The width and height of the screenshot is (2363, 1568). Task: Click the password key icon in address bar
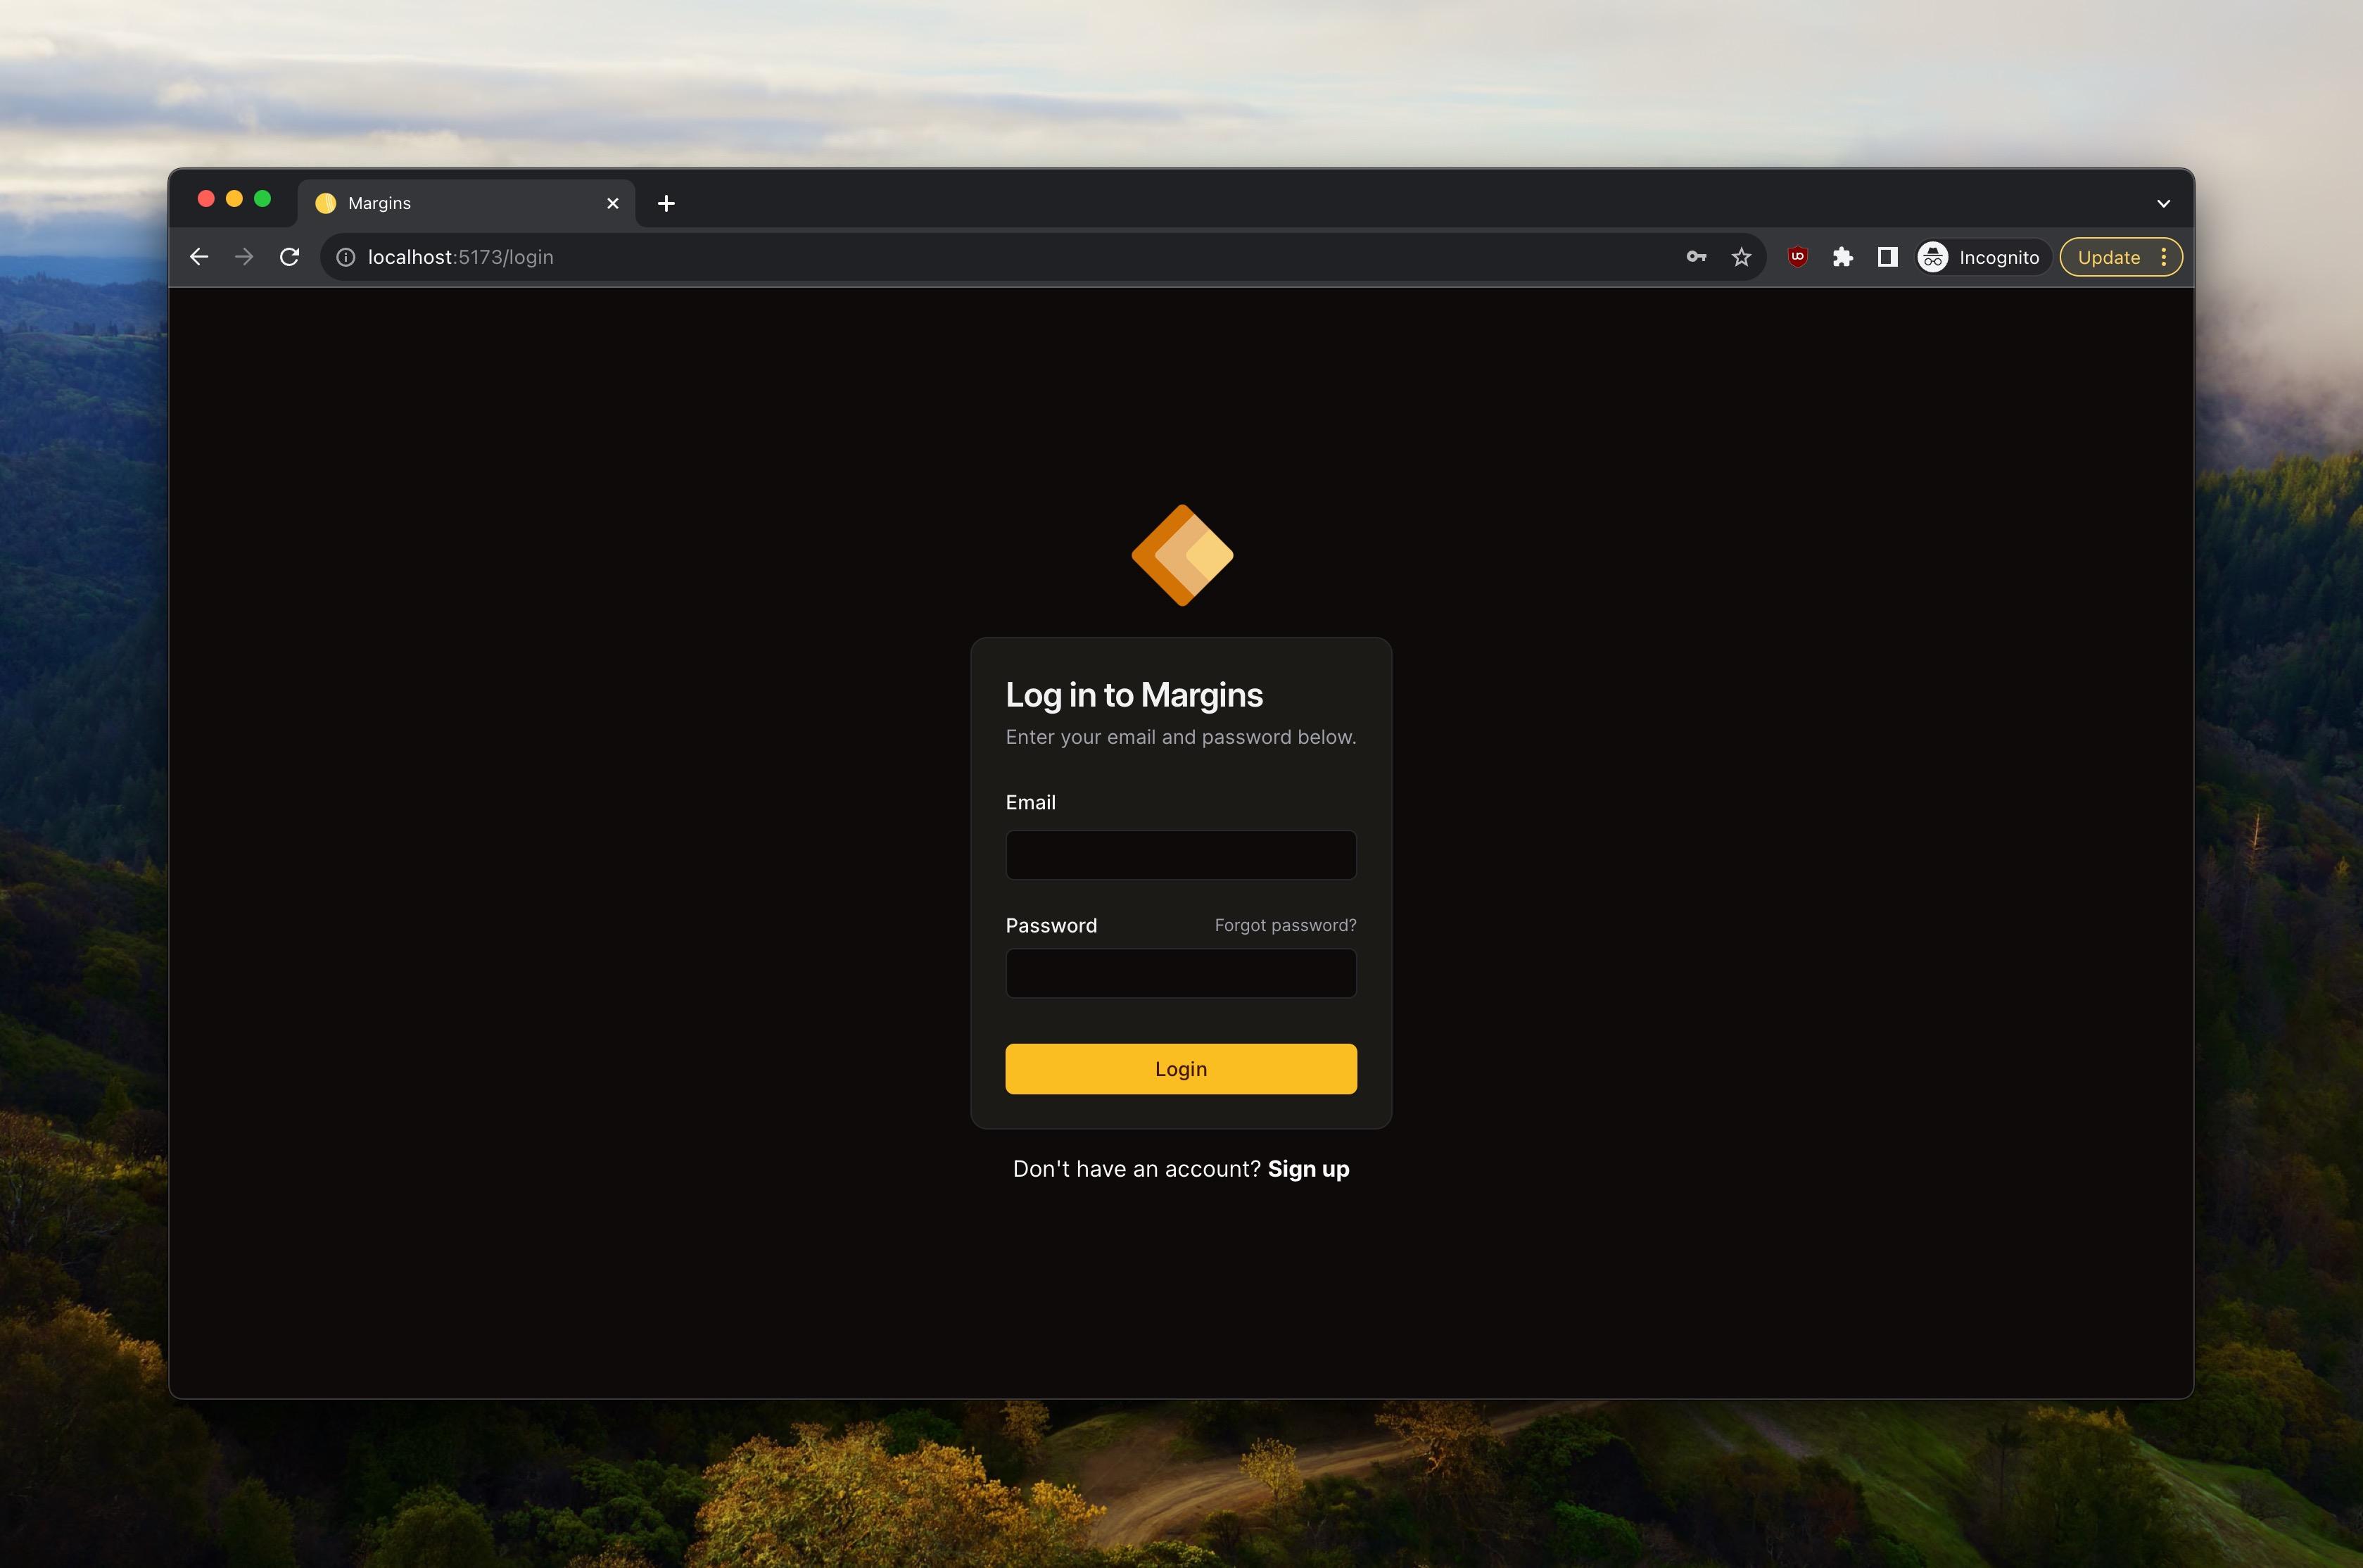(x=1693, y=258)
